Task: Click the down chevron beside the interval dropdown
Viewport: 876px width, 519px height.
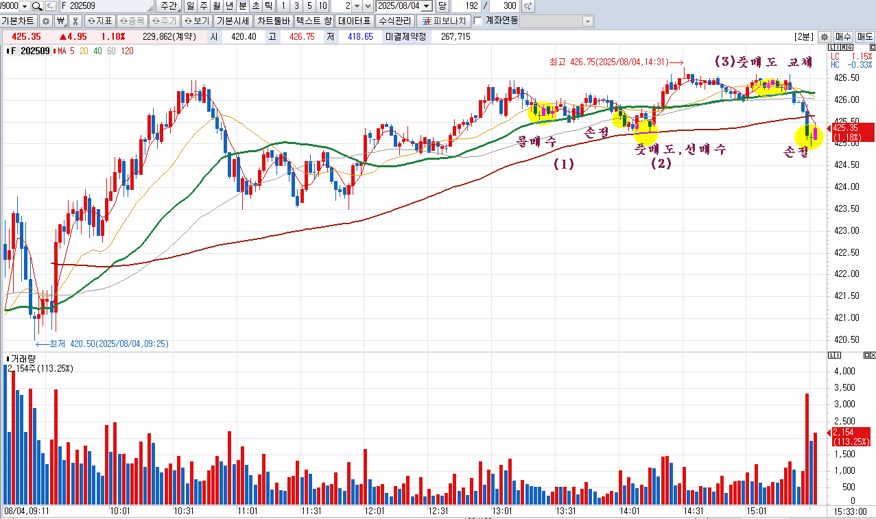Action: (368, 6)
